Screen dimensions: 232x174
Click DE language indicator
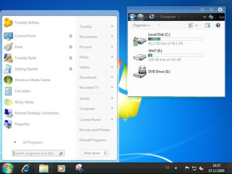[x=167, y=168]
